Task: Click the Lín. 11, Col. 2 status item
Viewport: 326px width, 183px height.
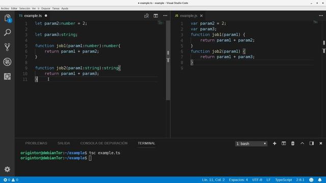Action: (x=213, y=180)
